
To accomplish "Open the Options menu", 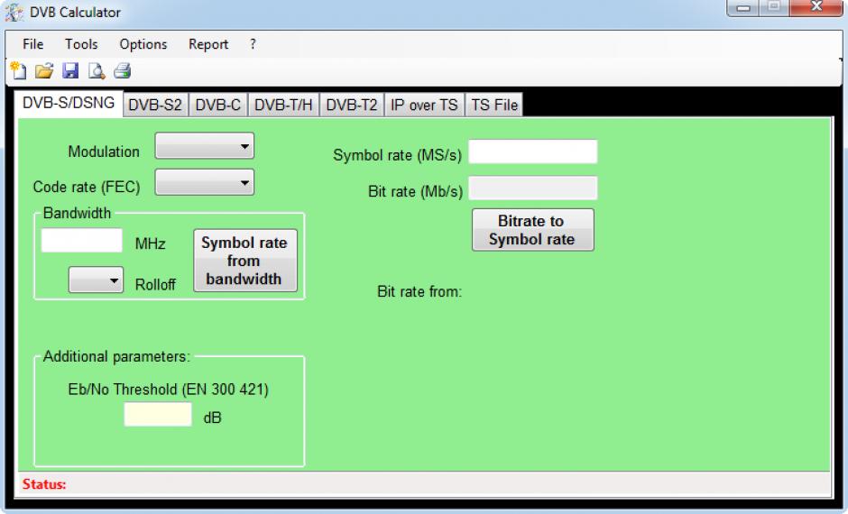I will click(143, 44).
